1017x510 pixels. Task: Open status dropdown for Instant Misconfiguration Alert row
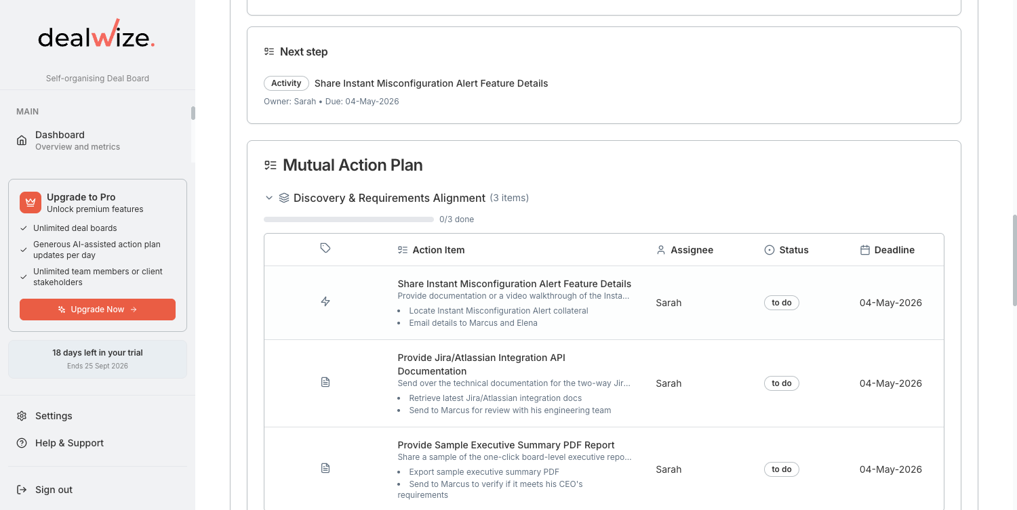coord(782,303)
